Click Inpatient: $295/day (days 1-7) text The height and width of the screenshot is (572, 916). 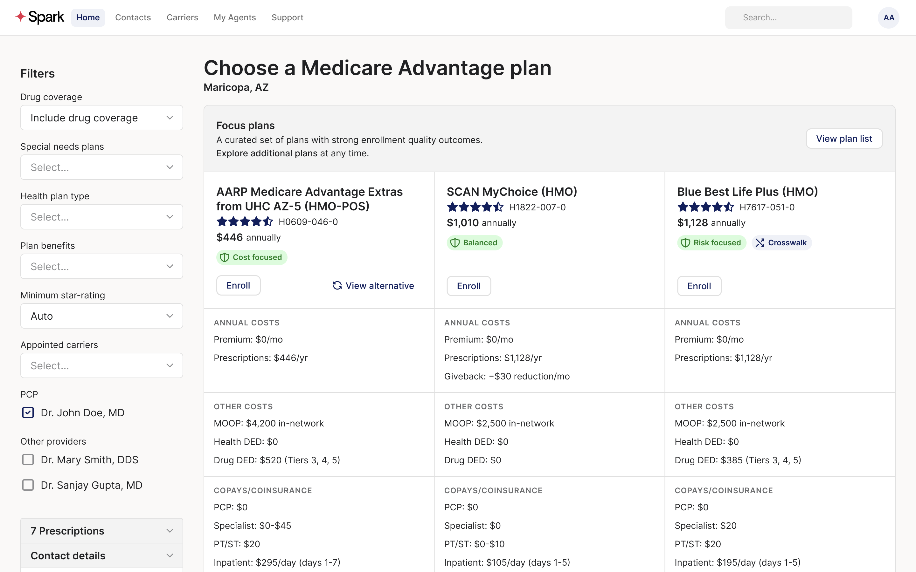pyautogui.click(x=277, y=562)
